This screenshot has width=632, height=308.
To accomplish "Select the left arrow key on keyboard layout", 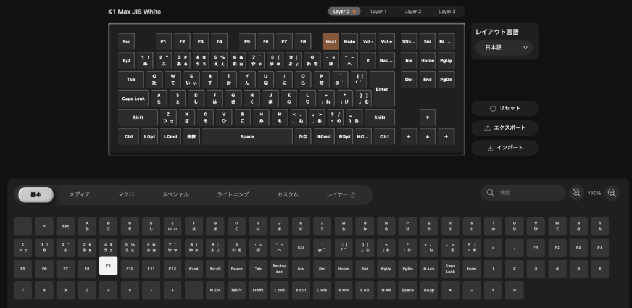I will coord(408,136).
